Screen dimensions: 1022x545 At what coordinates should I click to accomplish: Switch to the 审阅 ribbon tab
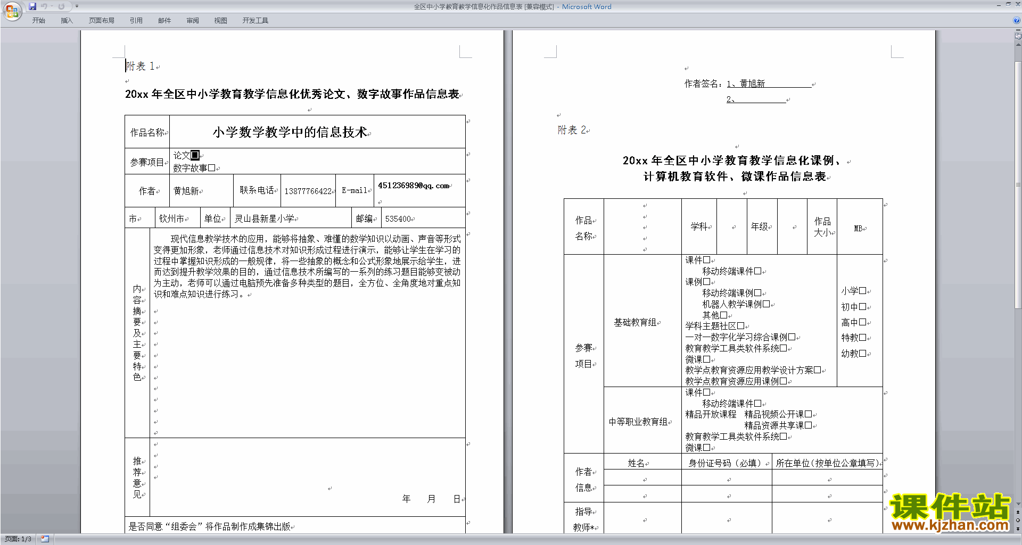tap(193, 20)
